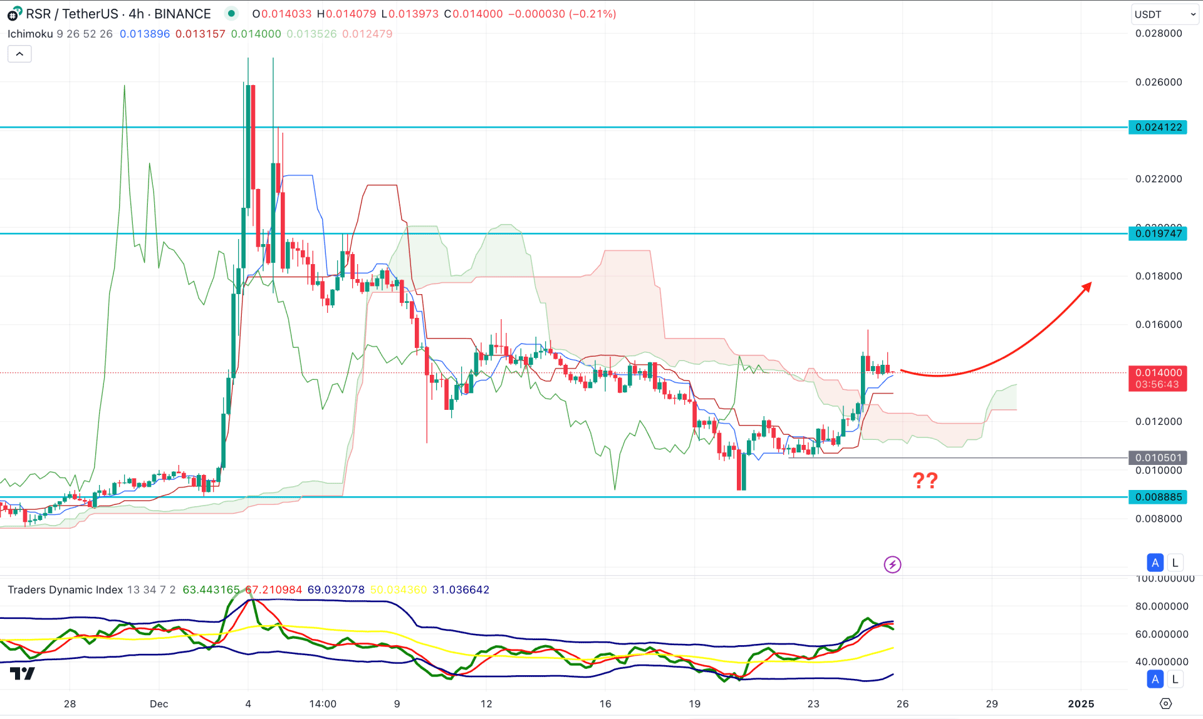Click the green market status dot
The image size is (1203, 719).
(x=231, y=14)
